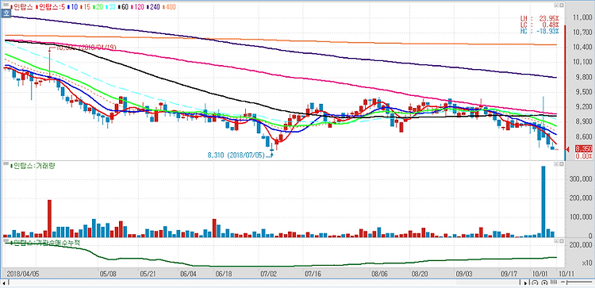The height and width of the screenshot is (288, 595).
Task: Open the cumulative net-buy panel menu handle
Action: 6,241
